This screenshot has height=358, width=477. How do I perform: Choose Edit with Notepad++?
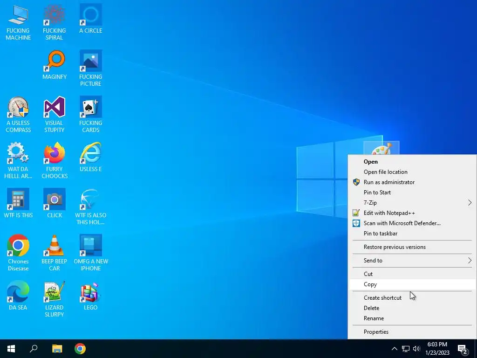click(412, 213)
